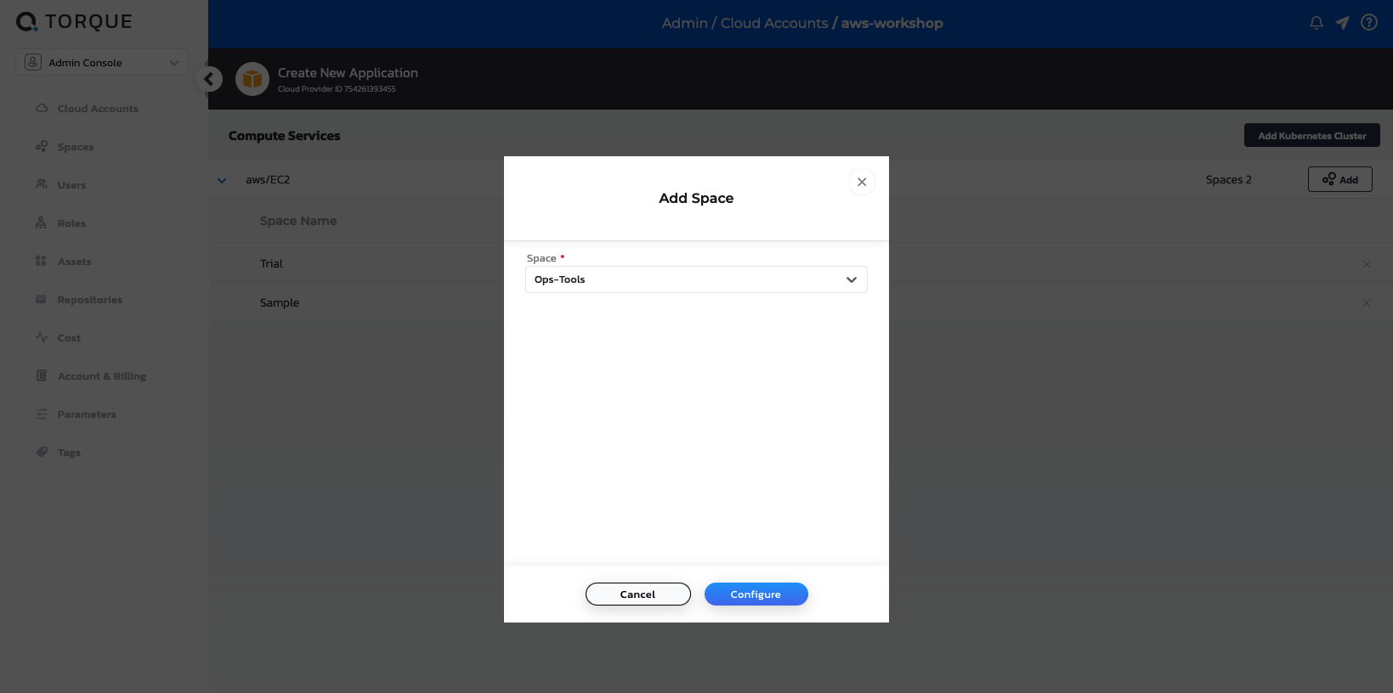
Task: Click the Spaces 2 count
Action: click(1229, 180)
